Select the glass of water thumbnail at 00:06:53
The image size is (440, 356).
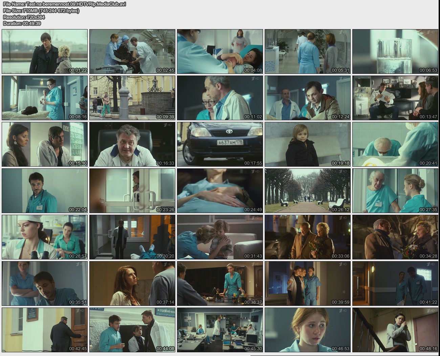point(395,51)
